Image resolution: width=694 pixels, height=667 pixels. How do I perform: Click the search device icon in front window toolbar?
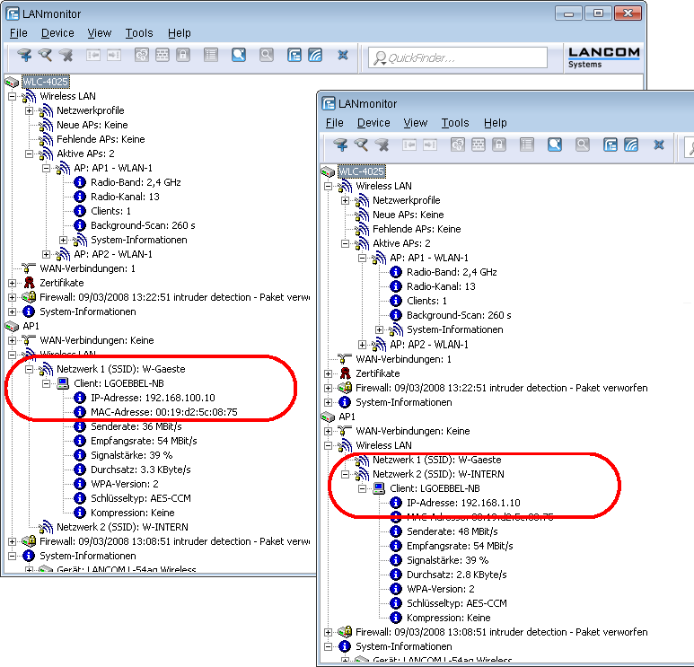[361, 145]
